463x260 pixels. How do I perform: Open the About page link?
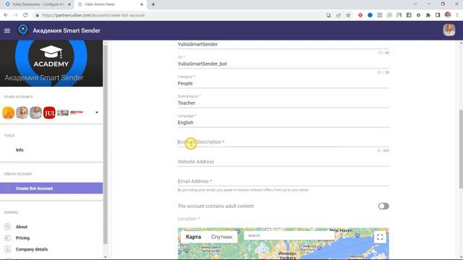click(x=22, y=227)
